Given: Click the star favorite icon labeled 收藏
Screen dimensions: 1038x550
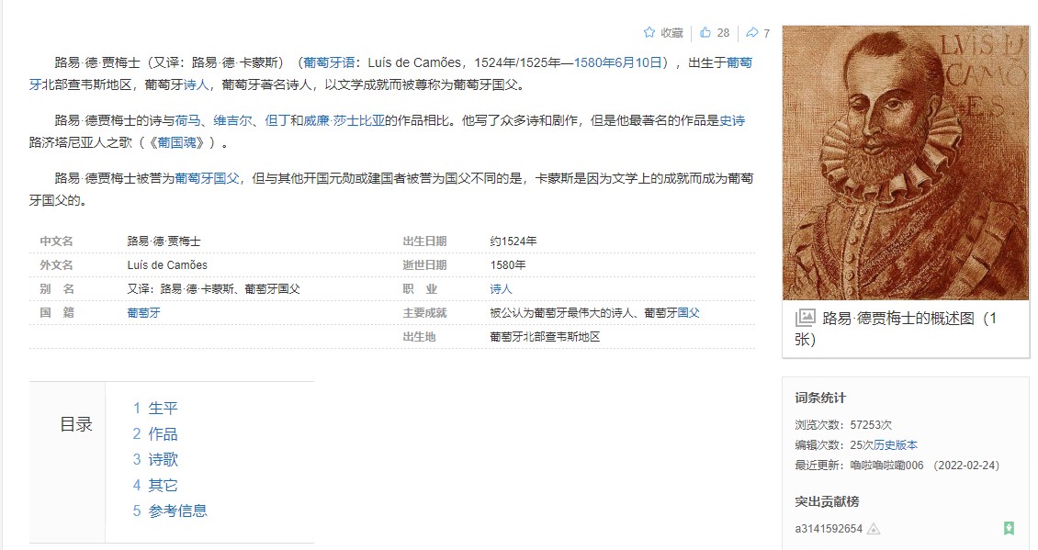Looking at the screenshot, I should [x=649, y=32].
